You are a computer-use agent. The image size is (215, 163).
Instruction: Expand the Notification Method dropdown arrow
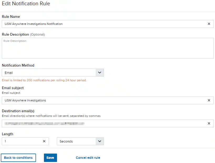pyautogui.click(x=100, y=73)
